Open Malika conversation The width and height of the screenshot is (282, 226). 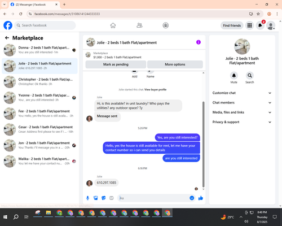39,161
